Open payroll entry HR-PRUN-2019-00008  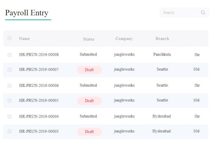tap(39, 55)
